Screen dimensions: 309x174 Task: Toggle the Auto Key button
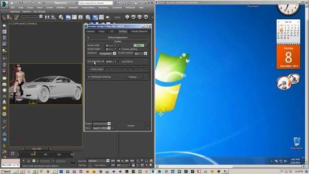(82, 161)
